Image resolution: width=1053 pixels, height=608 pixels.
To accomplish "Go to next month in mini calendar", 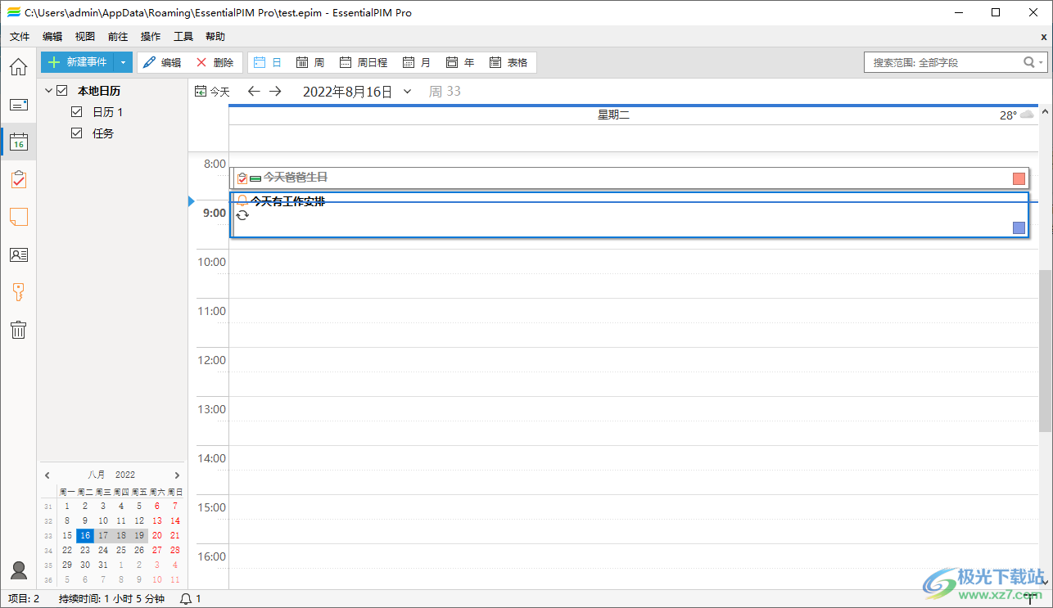I will pos(177,475).
